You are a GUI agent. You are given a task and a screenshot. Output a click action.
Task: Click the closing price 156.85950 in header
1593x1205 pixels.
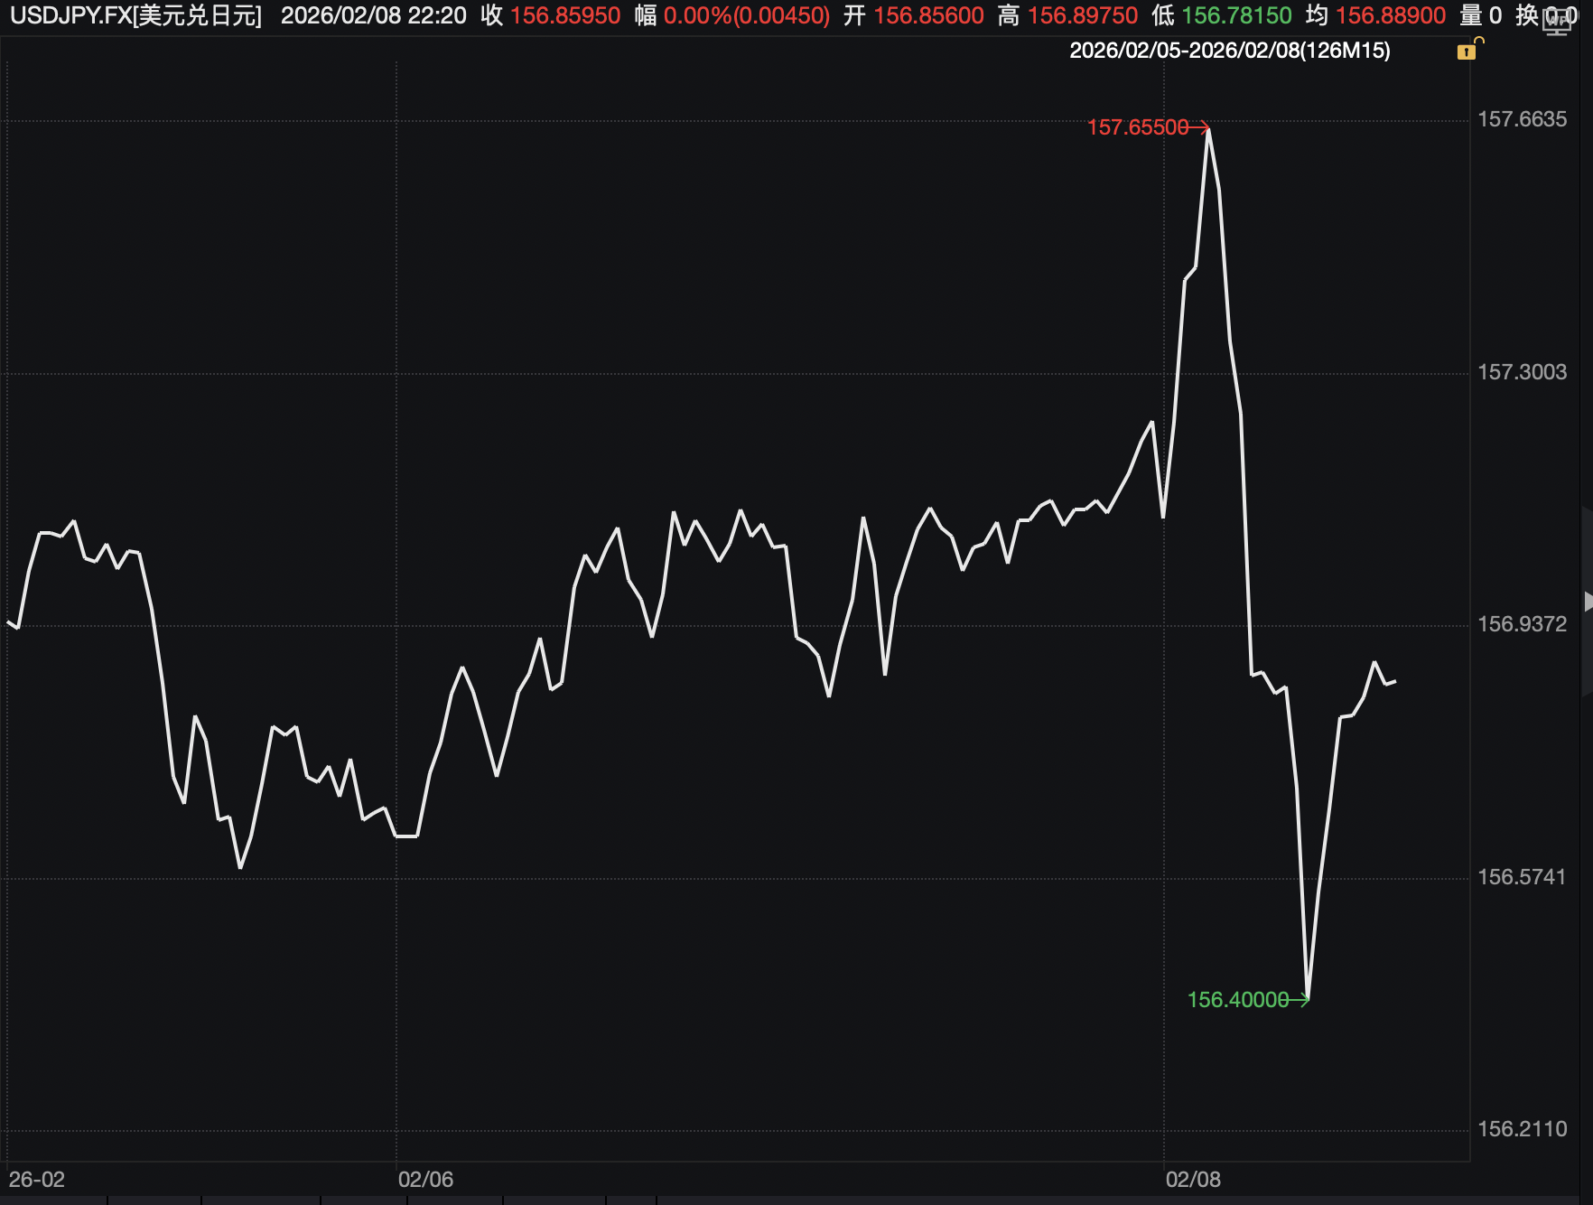[565, 15]
